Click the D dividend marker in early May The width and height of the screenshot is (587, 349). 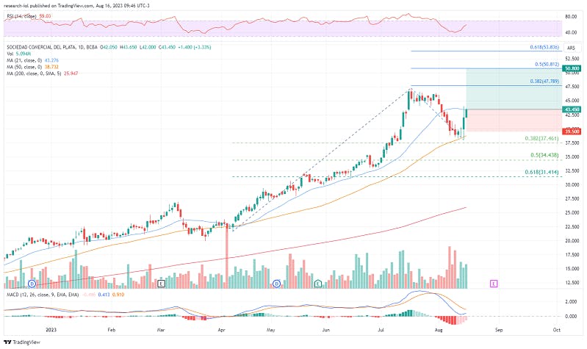point(277,284)
